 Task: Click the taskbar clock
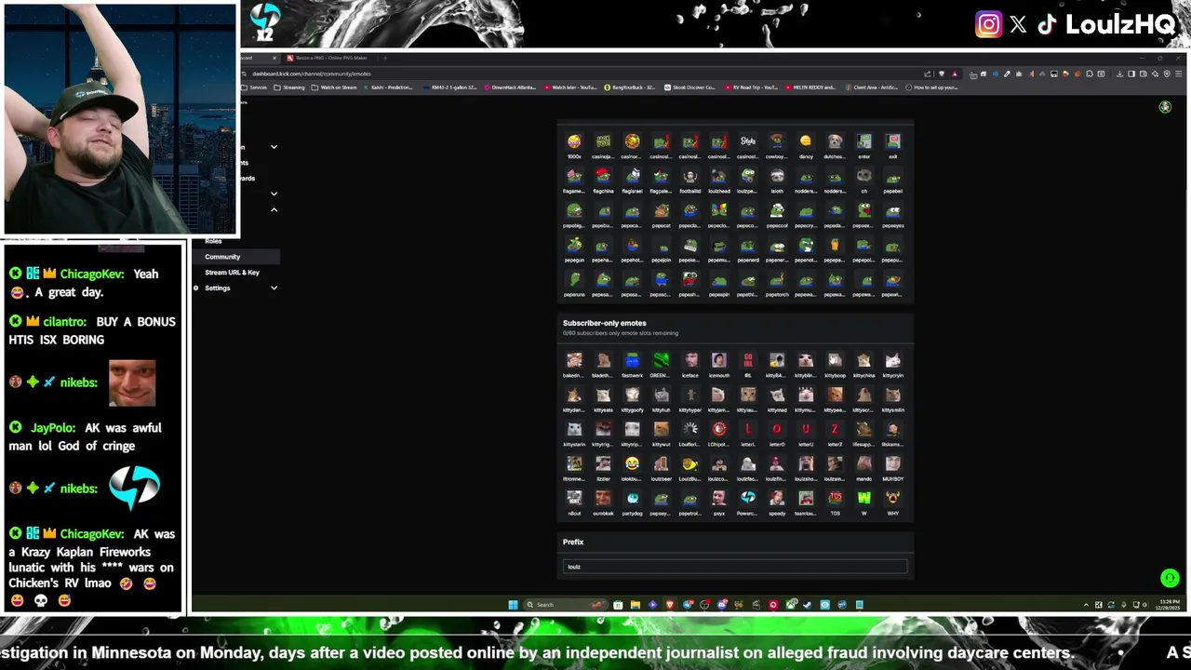(1168, 605)
